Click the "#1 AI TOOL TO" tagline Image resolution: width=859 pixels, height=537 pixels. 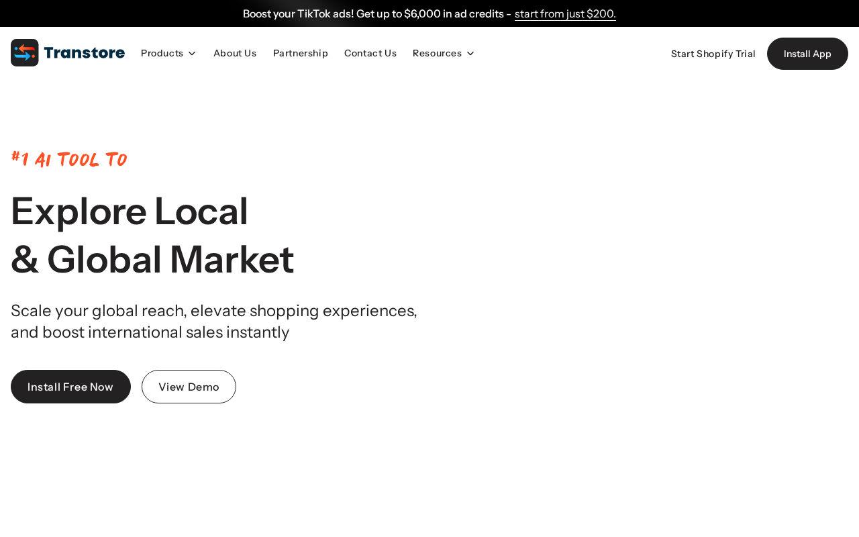click(69, 159)
